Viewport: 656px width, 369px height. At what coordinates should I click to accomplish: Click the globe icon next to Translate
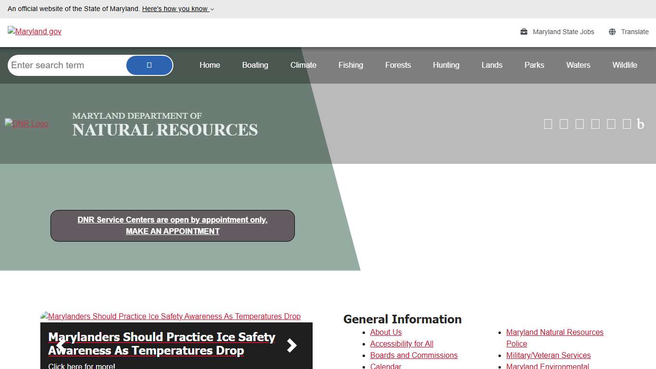tap(612, 32)
